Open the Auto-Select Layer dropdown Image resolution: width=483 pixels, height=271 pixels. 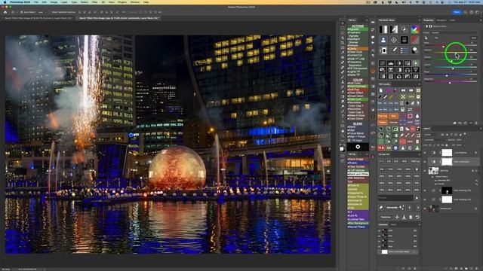[x=42, y=12]
